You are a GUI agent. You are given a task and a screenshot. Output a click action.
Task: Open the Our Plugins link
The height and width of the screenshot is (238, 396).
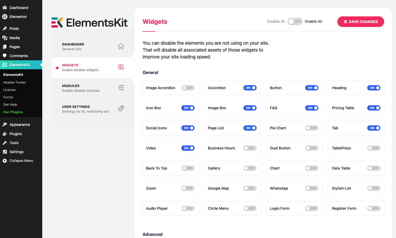pyautogui.click(x=13, y=112)
